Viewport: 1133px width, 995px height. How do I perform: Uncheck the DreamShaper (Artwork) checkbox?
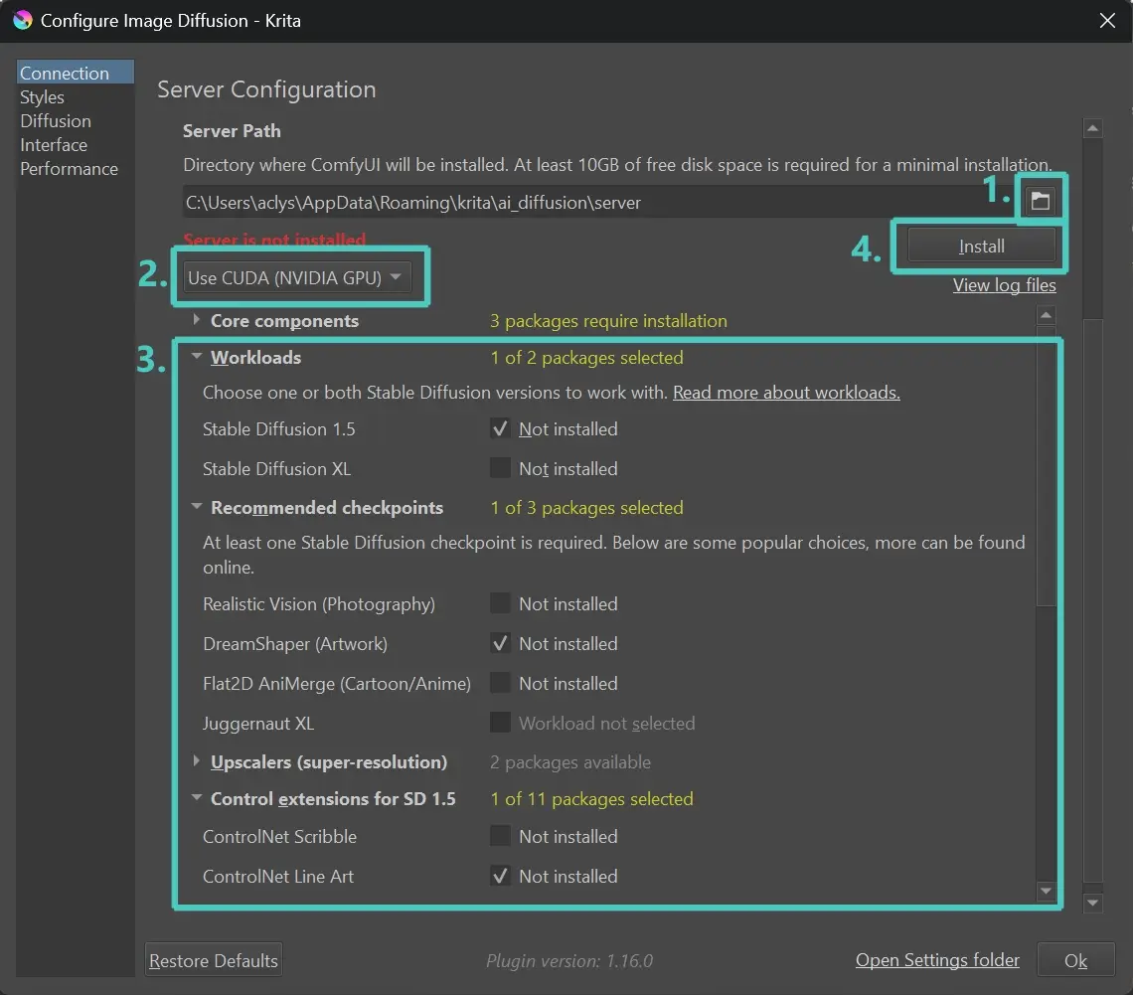500,643
